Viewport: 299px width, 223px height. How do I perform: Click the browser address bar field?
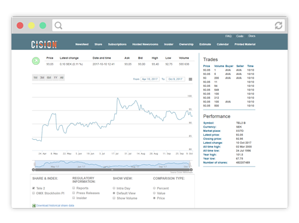pyautogui.click(x=169, y=25)
